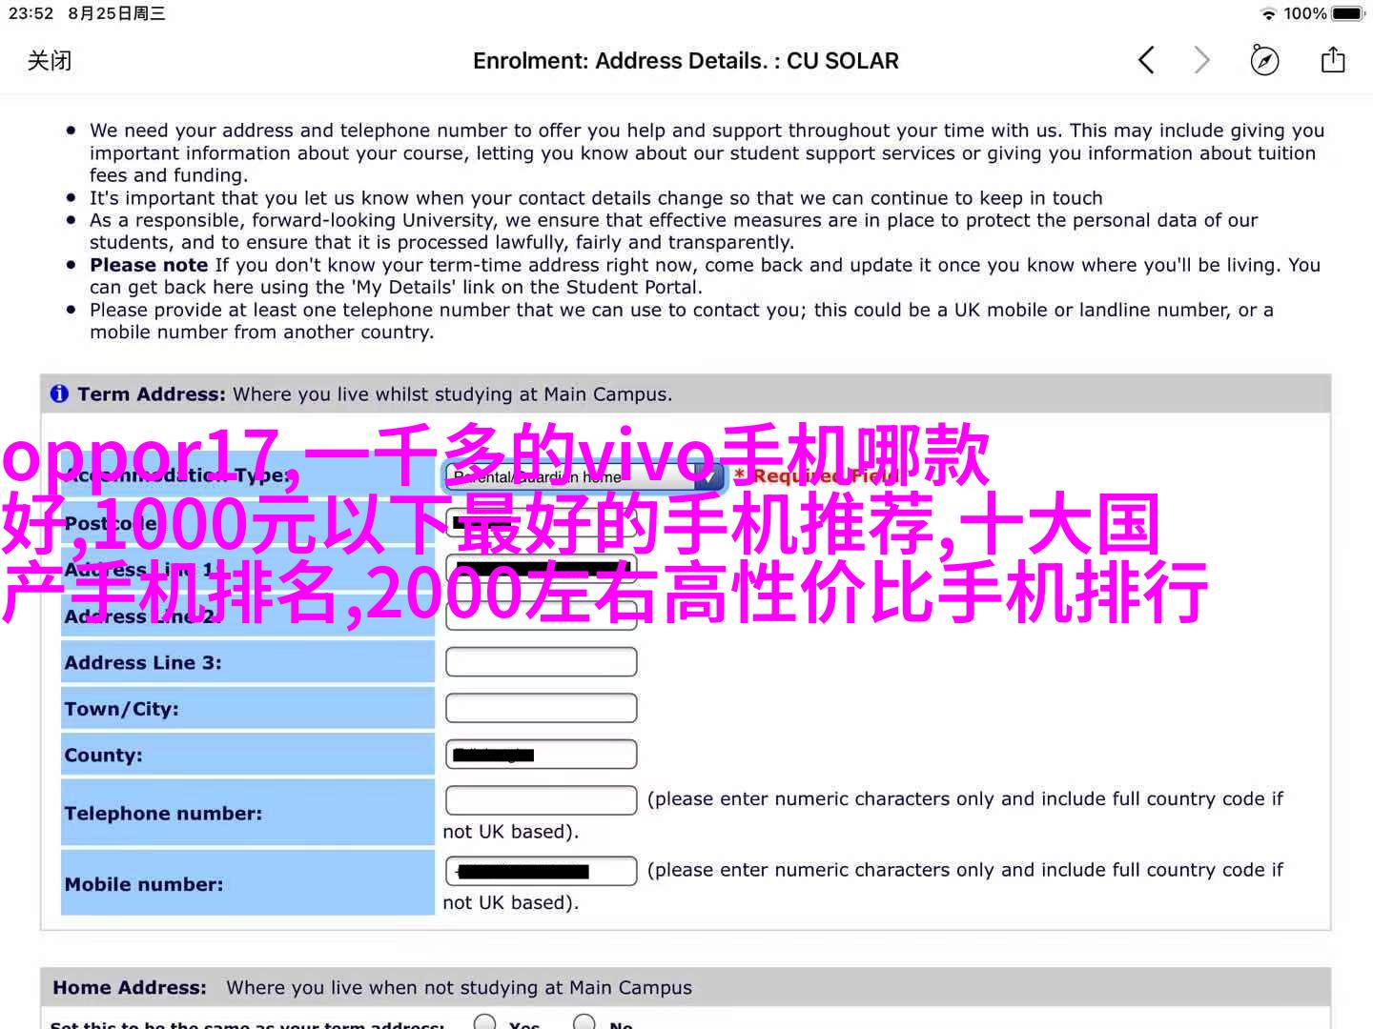
Task: Click the Telephone number field
Action: (541, 800)
